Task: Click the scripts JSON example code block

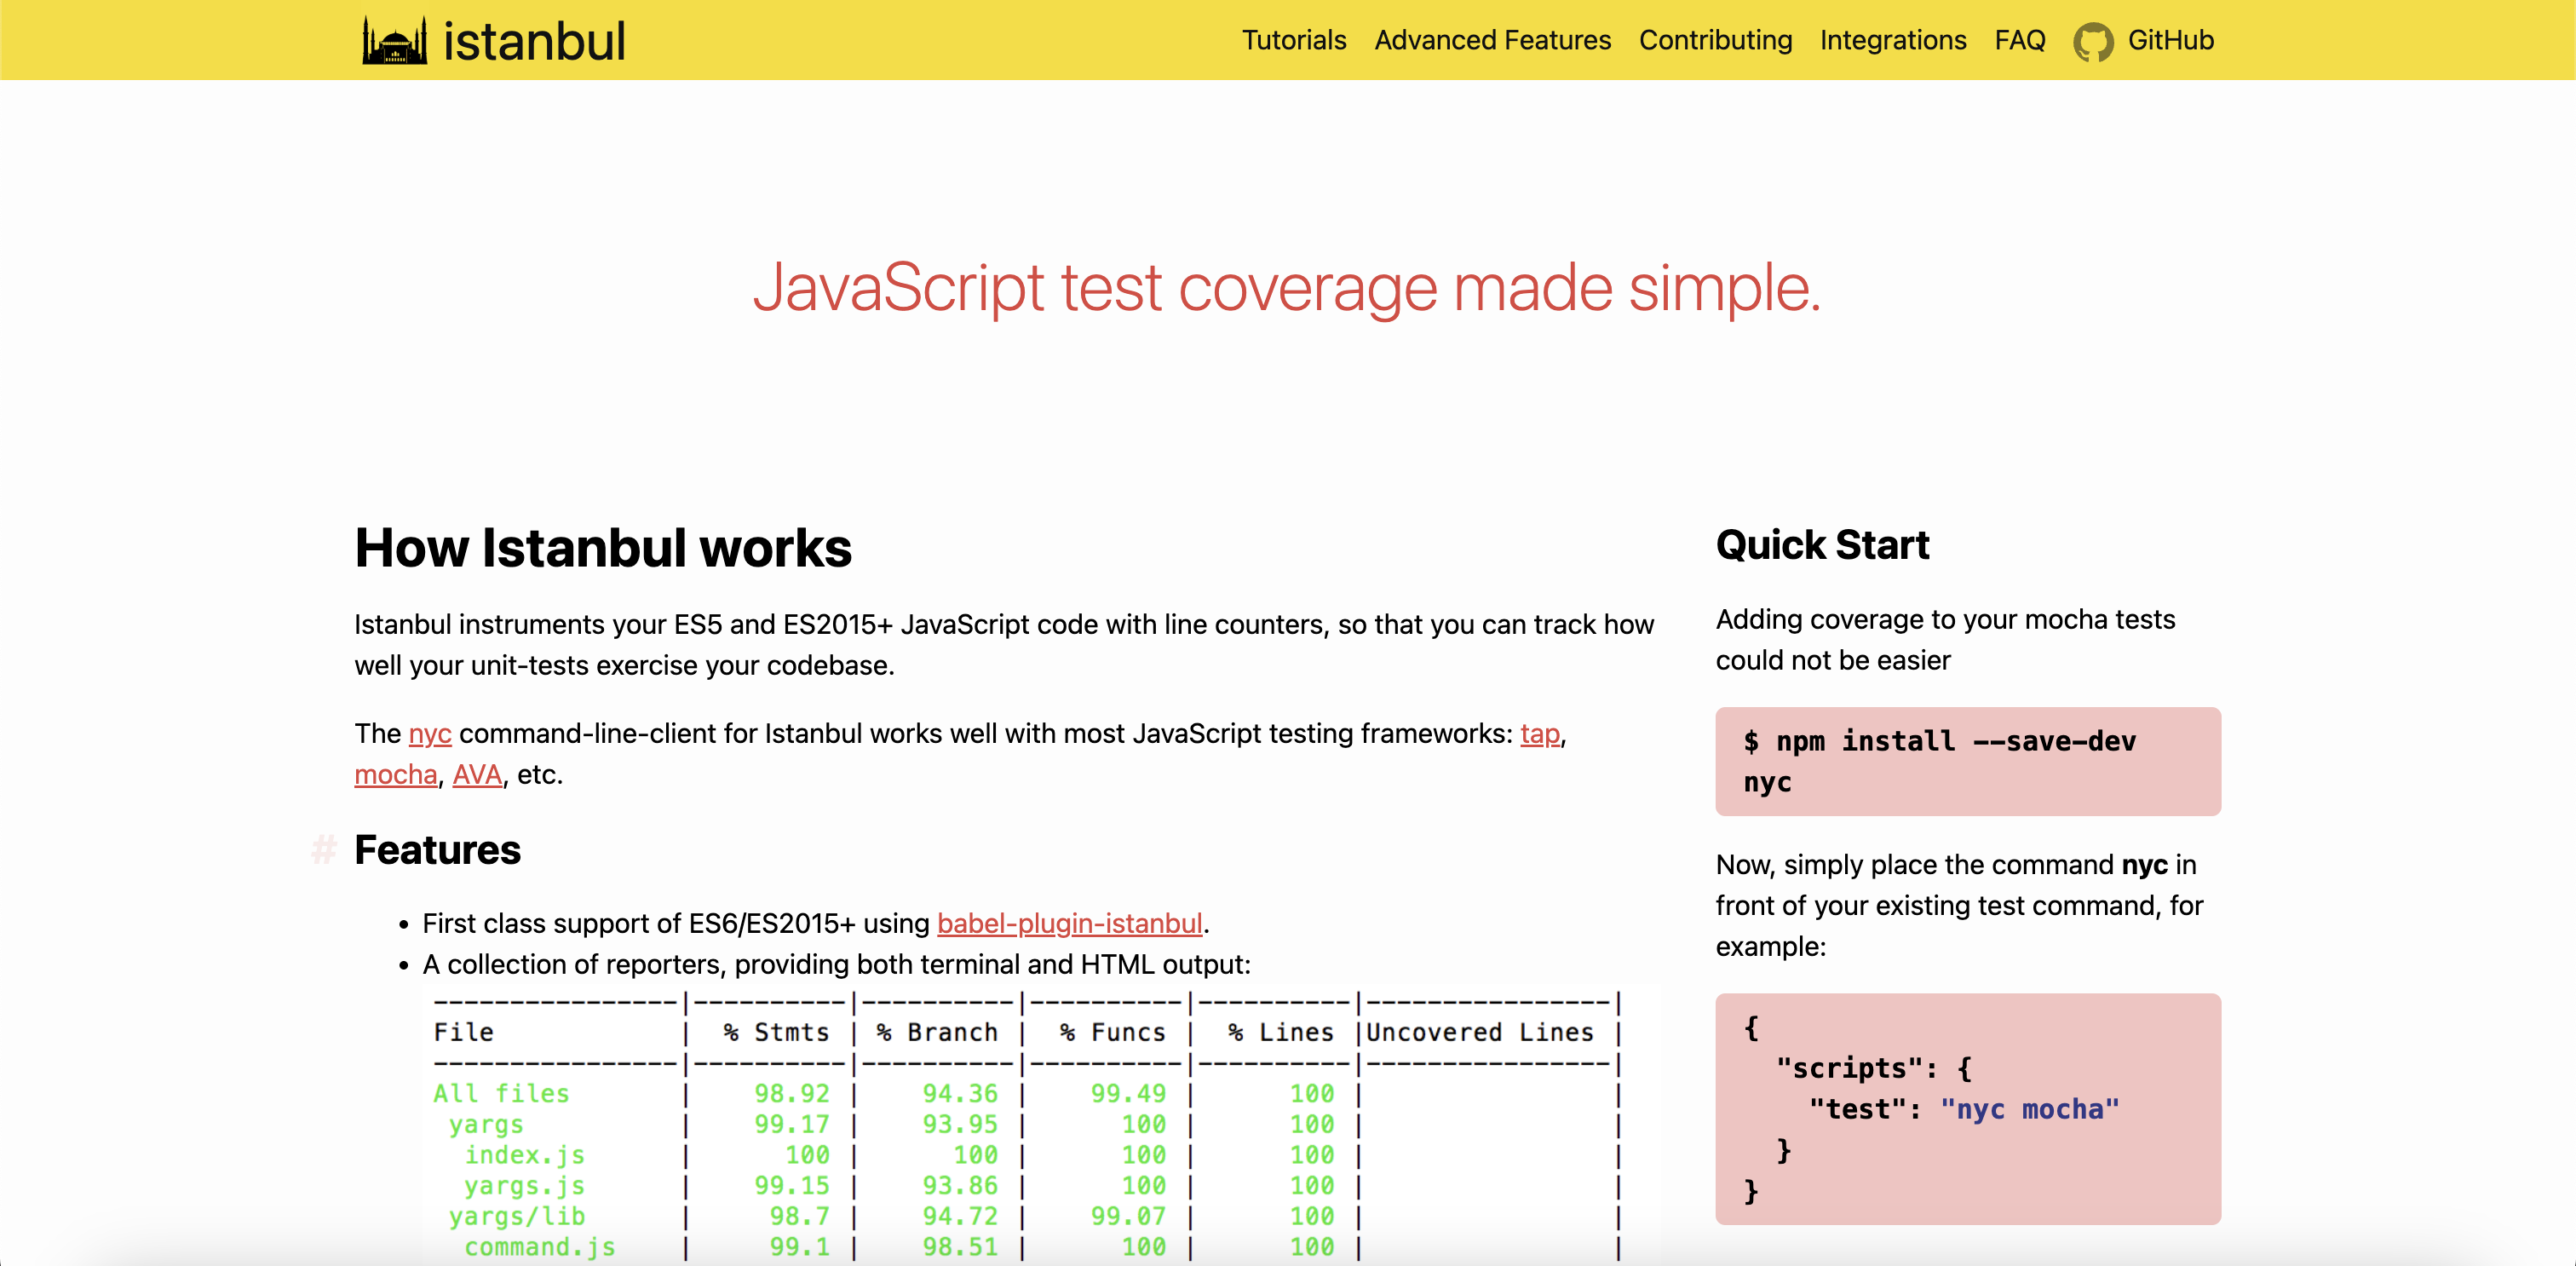Action: pos(1967,1109)
